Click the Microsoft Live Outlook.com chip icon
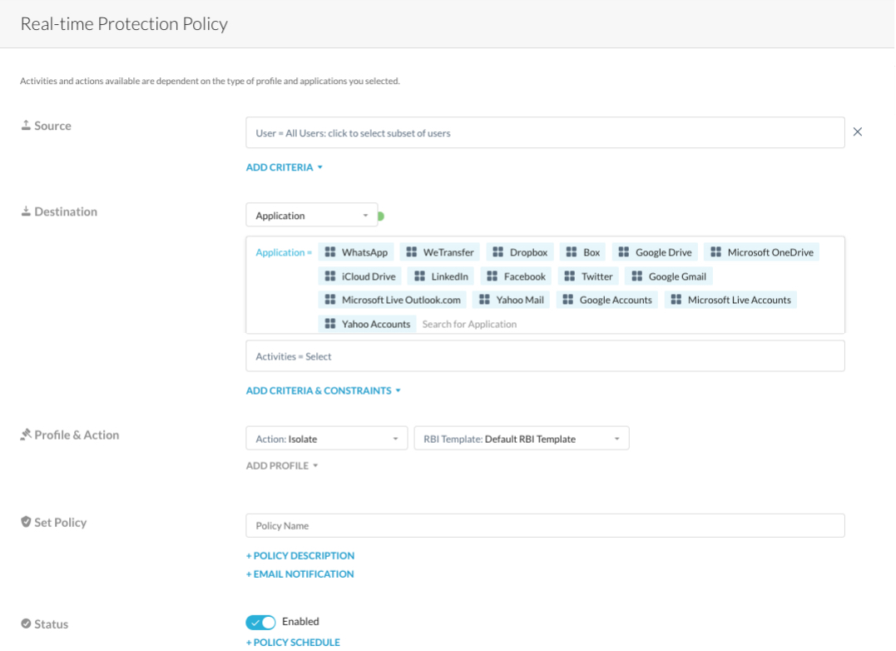 click(330, 300)
